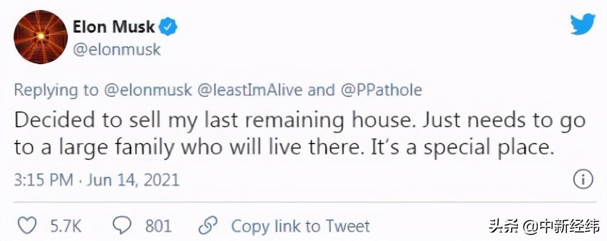Open the @elonmusk handle below the name

click(117, 50)
